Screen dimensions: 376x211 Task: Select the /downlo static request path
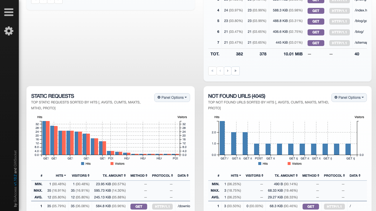pyautogui.click(x=184, y=206)
